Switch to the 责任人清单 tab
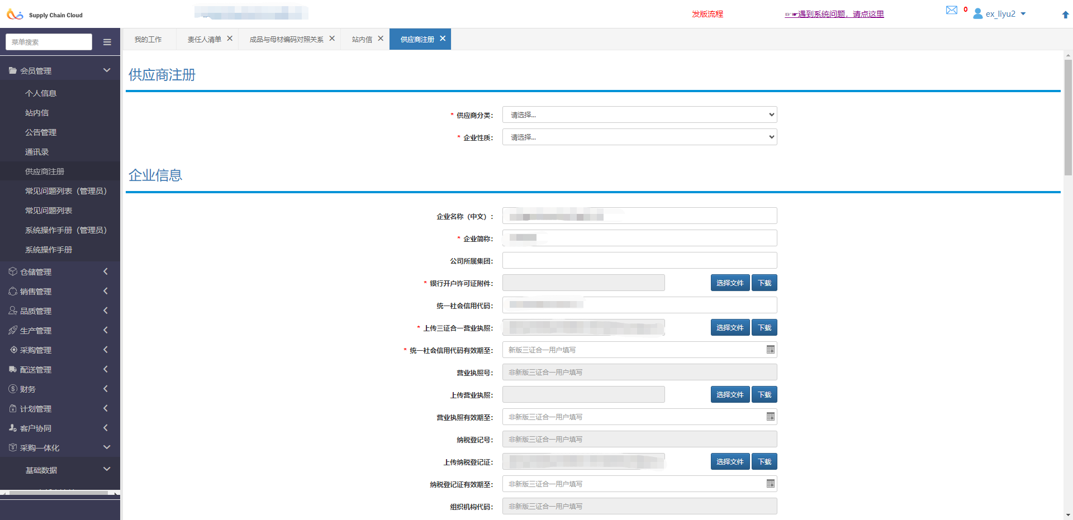 coord(204,39)
